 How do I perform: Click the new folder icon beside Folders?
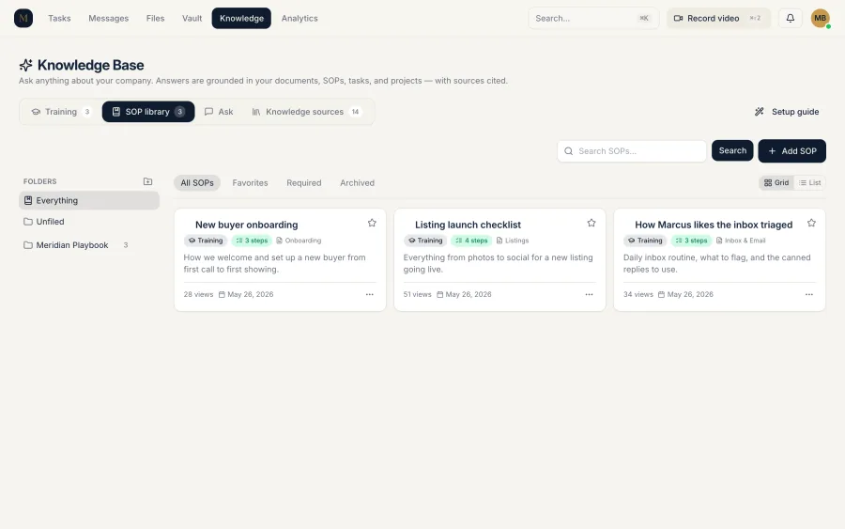coord(147,181)
